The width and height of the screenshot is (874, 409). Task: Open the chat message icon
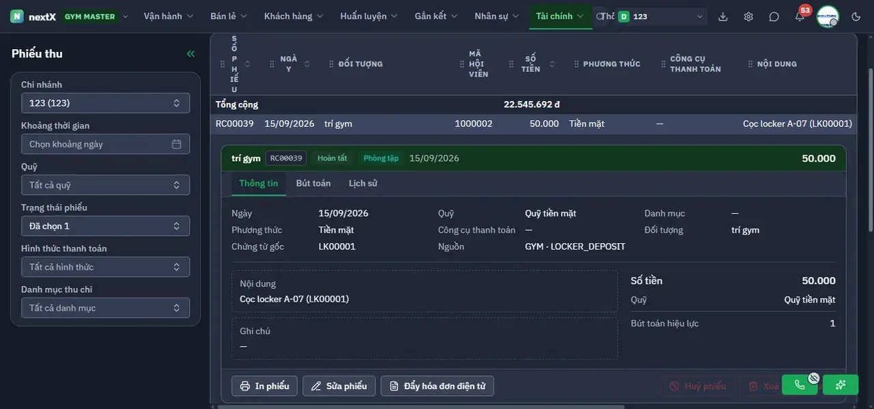pos(774,16)
